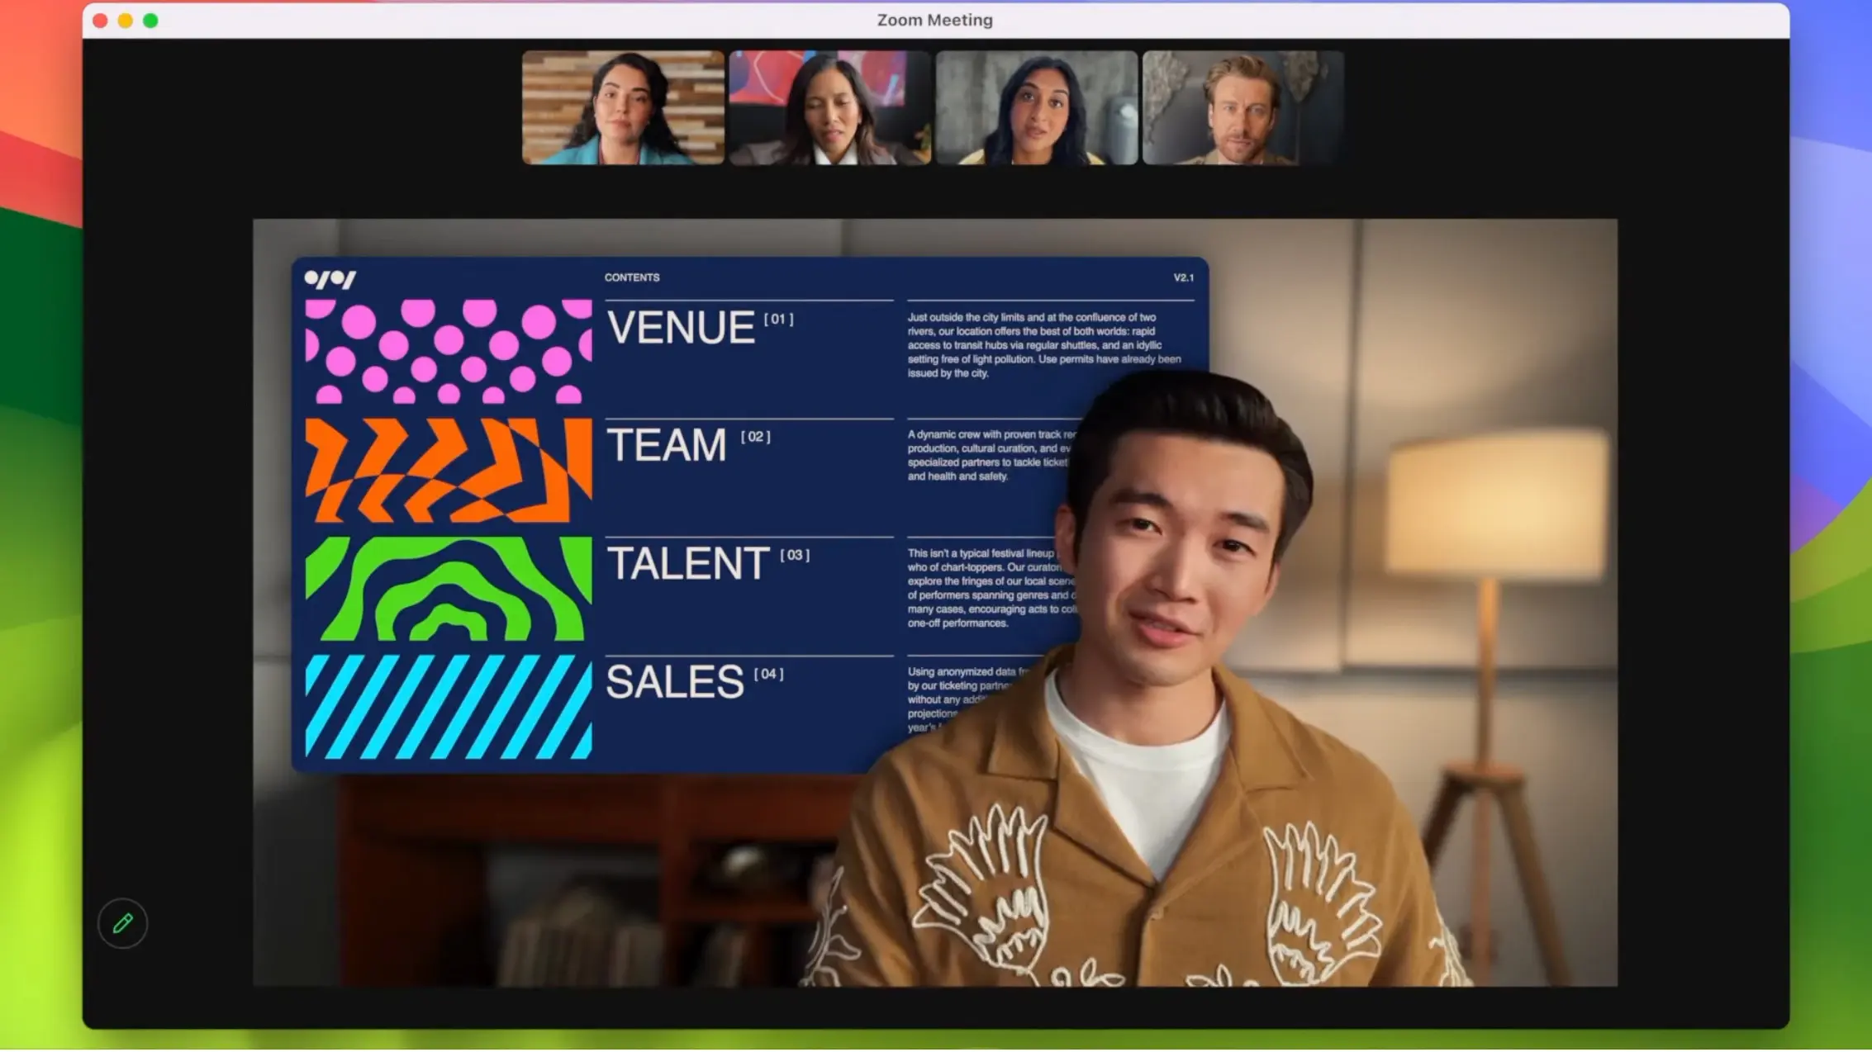This screenshot has width=1872, height=1052.
Task: Select the participant thumbnail with colorful art background
Action: (x=829, y=107)
